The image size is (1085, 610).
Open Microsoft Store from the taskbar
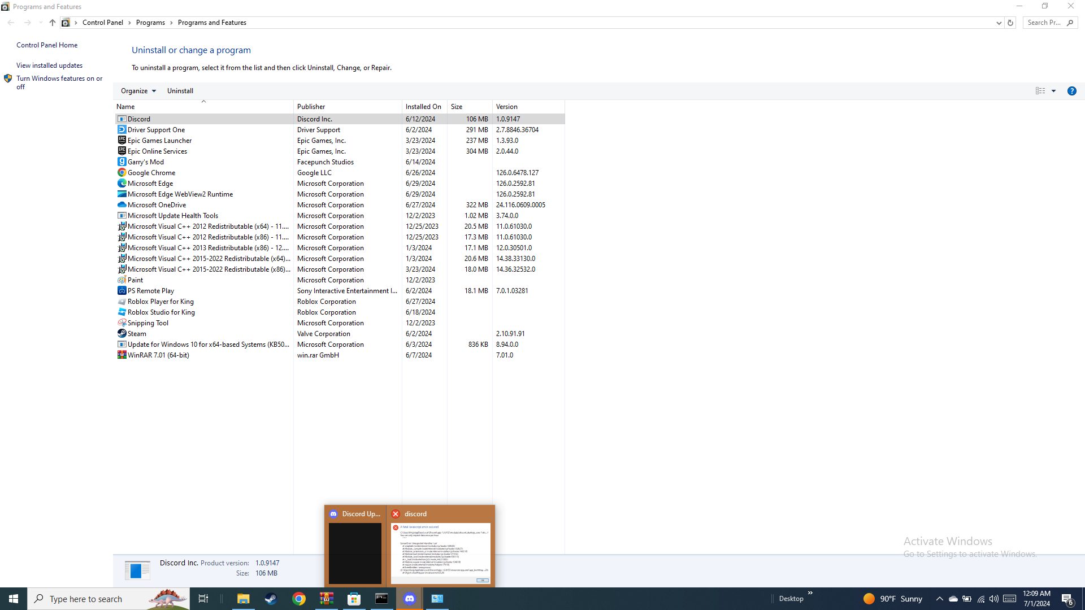point(354,599)
